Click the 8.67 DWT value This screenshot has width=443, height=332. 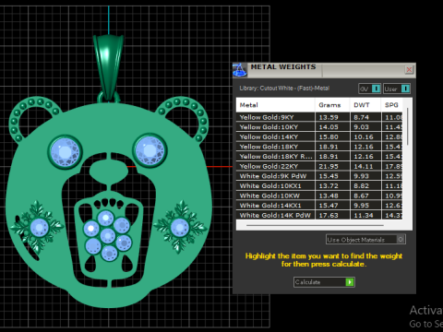coord(361,196)
